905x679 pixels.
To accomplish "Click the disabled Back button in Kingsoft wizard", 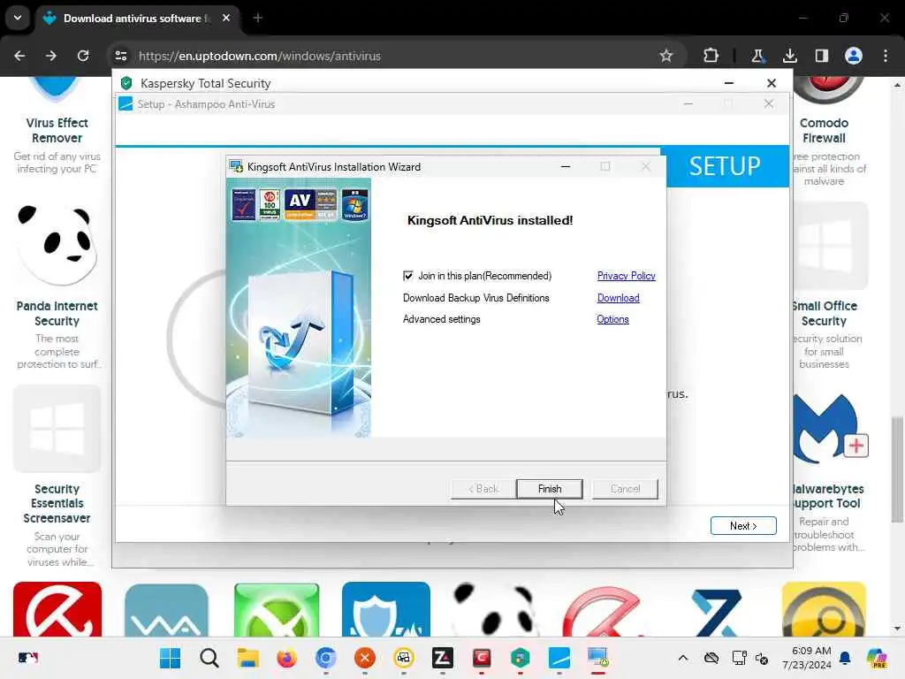I will 483,488.
